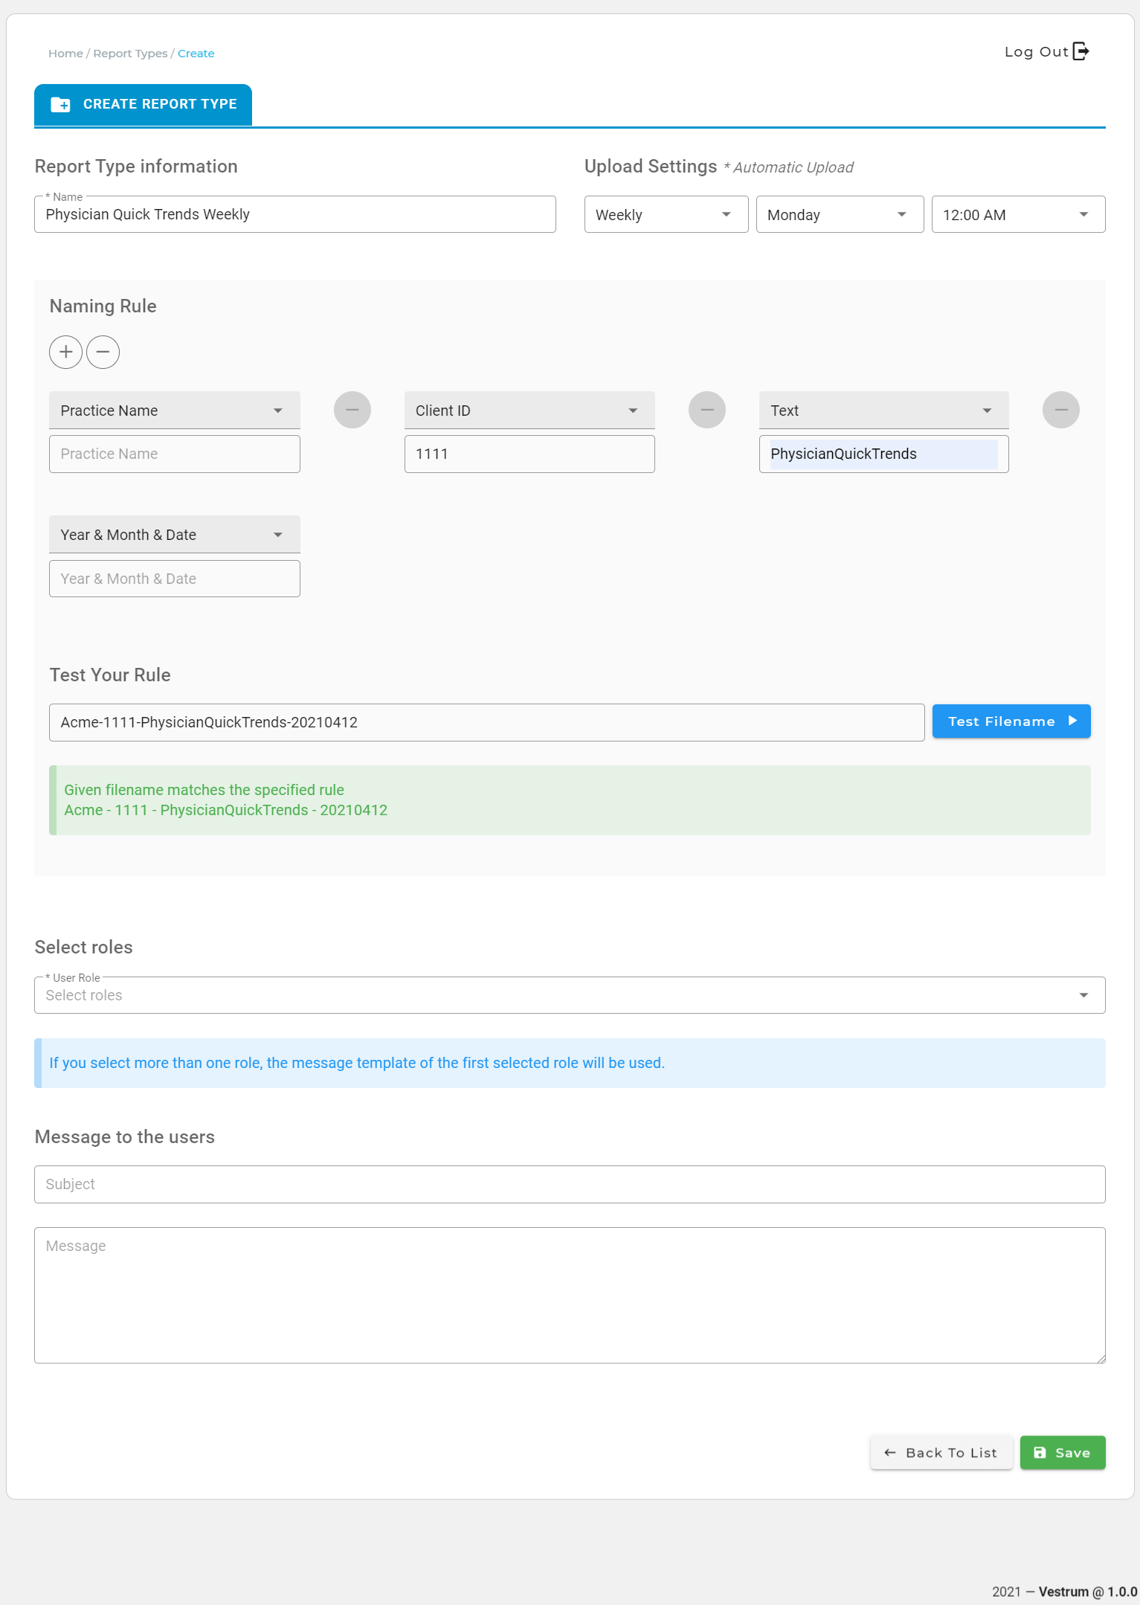Click the Client ID value field 1111
Image resolution: width=1140 pixels, height=1605 pixels.
click(x=529, y=454)
